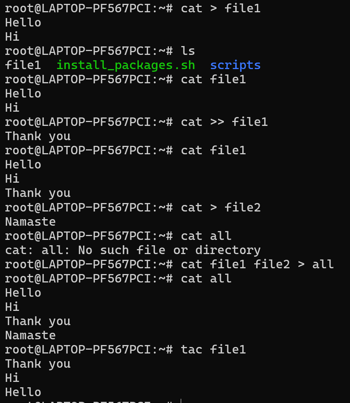Click the blue scripts directory name
Image resolution: width=350 pixels, height=403 pixels.
point(235,65)
